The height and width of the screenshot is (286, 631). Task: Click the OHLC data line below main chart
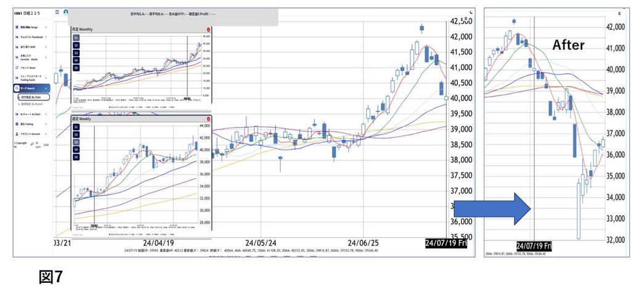[x=251, y=251]
